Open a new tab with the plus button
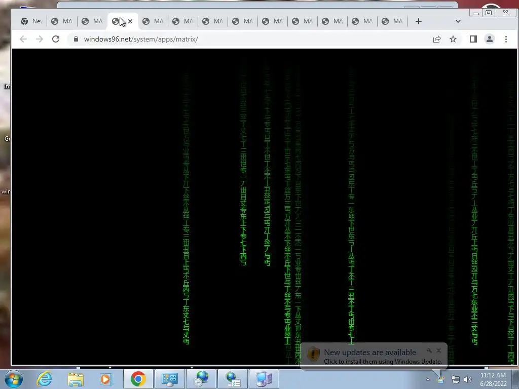This screenshot has height=389, width=519. (x=418, y=21)
